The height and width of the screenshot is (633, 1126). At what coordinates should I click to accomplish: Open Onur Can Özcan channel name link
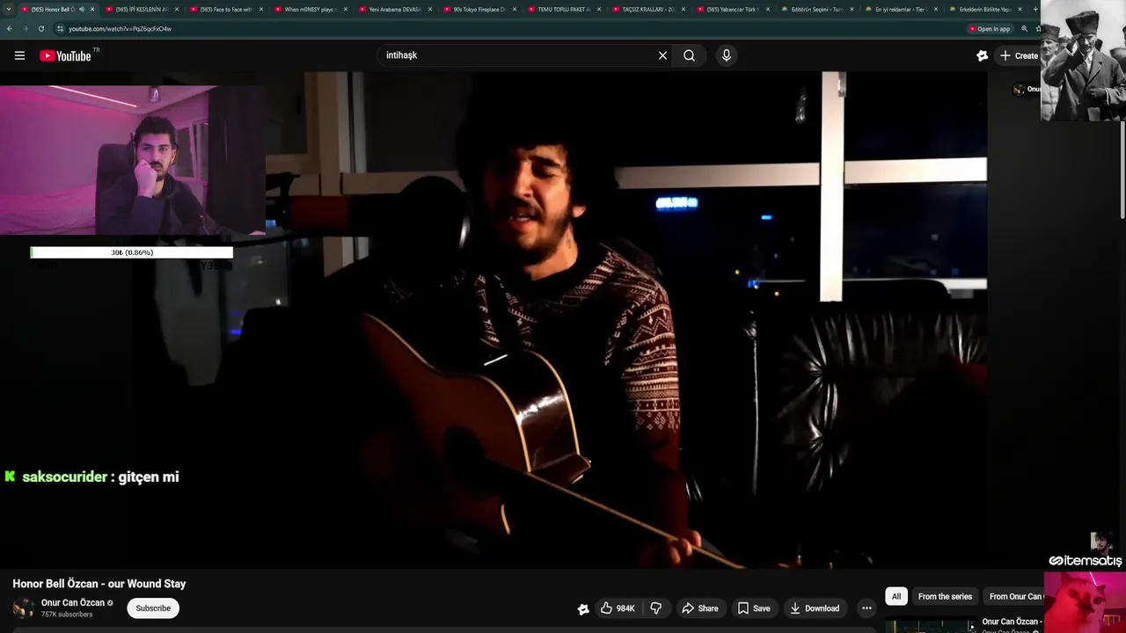[73, 603]
